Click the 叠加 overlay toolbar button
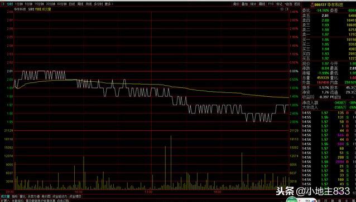The height and width of the screenshot is (202, 356). 244,4
